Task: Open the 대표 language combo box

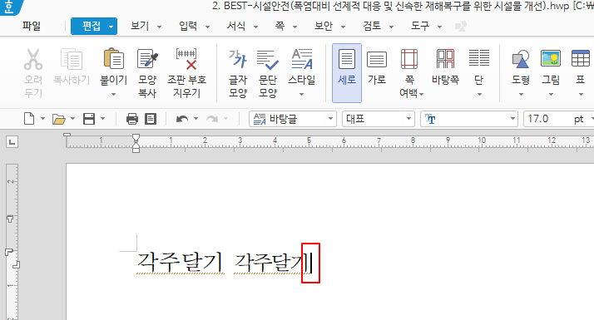Action: 379,119
